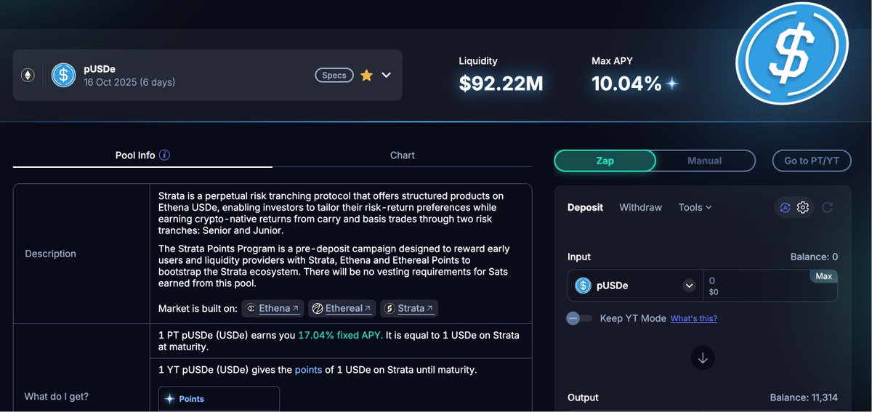
Task: Click the auto-routing icon beside settings gear
Action: tap(785, 208)
